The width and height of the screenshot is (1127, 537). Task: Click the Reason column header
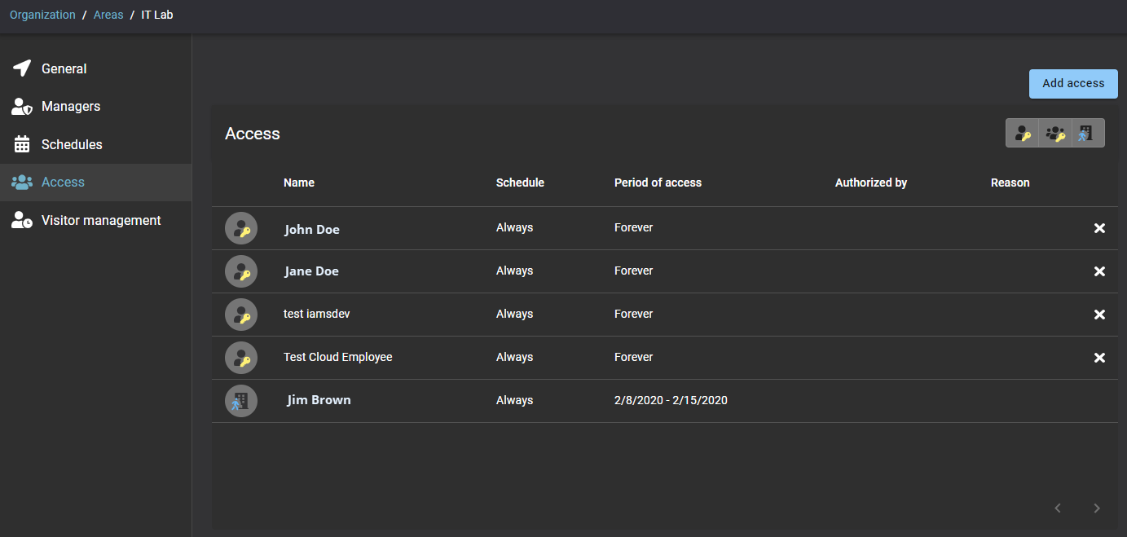coord(1010,183)
